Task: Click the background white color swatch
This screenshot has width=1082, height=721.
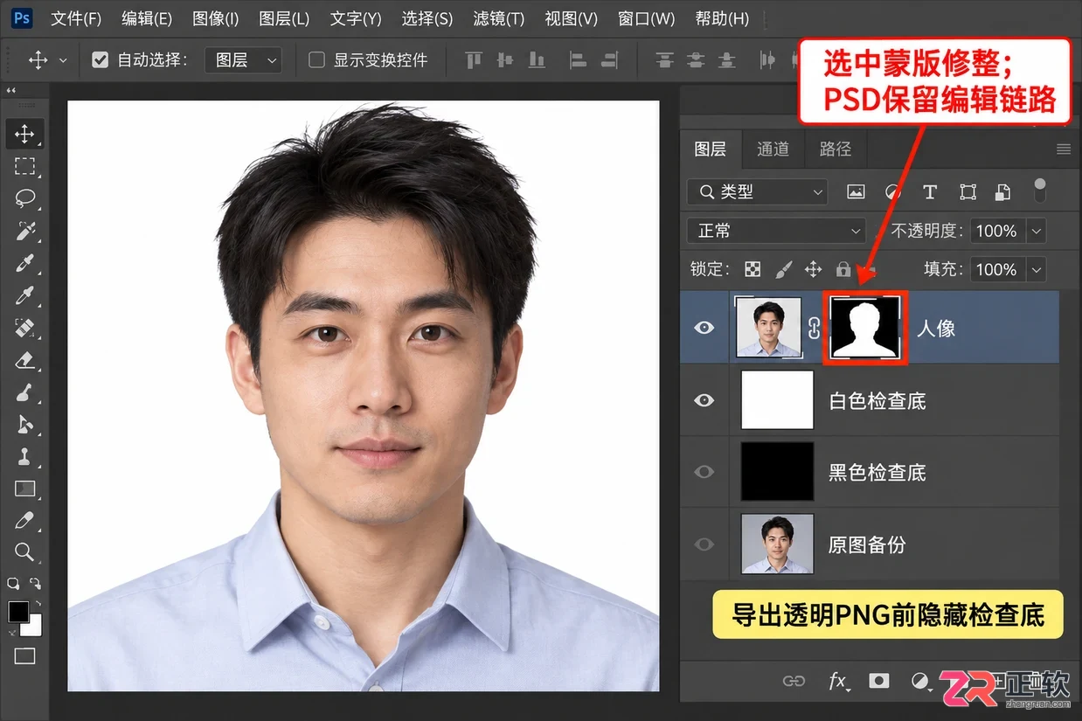Action: point(33,627)
